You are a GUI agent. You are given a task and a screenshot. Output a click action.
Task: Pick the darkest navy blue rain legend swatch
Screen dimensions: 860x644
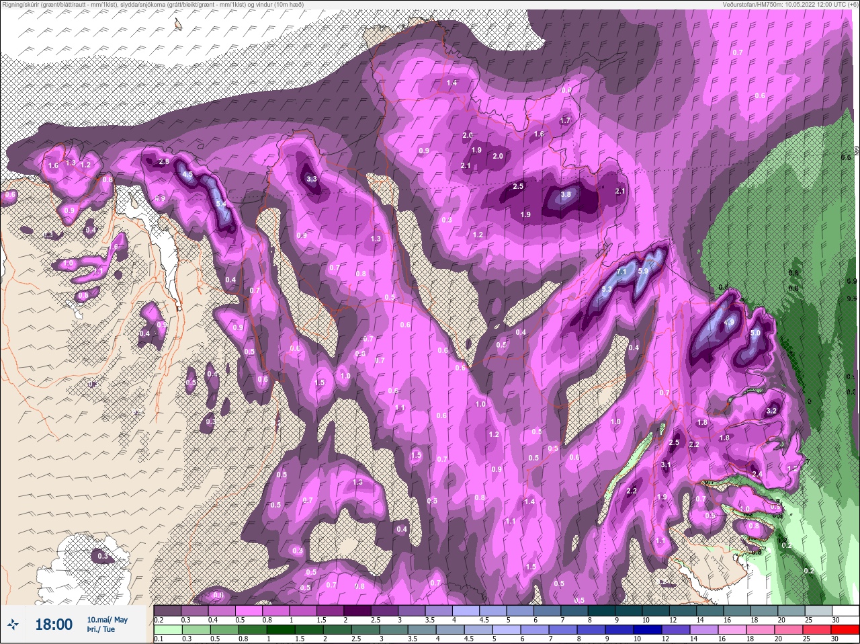point(648,631)
